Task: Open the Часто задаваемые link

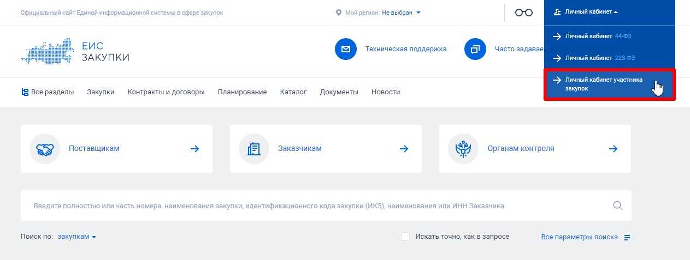Action: [x=519, y=49]
